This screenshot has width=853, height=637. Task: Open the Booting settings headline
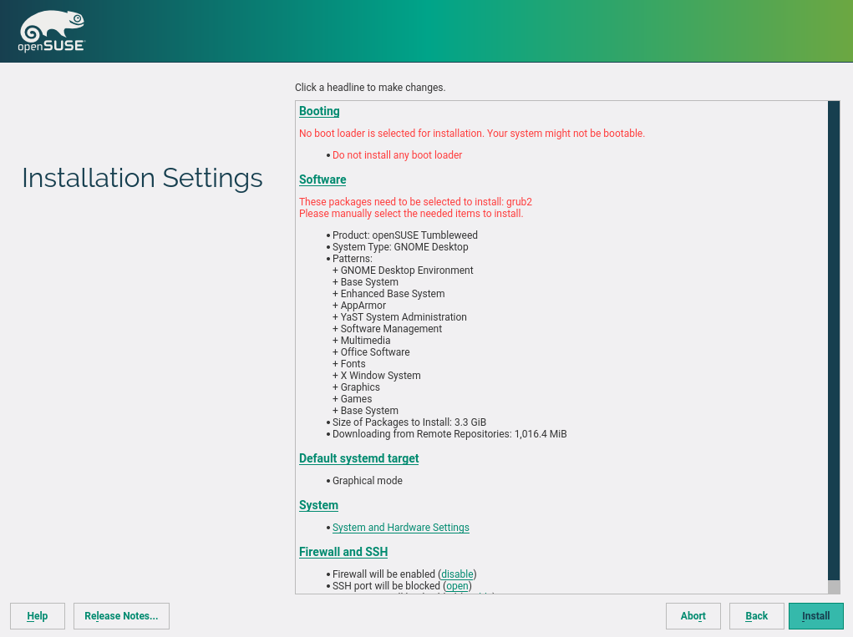(x=319, y=111)
